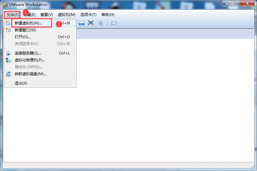This screenshot has height=171, width=257.
Task: Minimize the VMware Workstation window
Action: [227, 4]
